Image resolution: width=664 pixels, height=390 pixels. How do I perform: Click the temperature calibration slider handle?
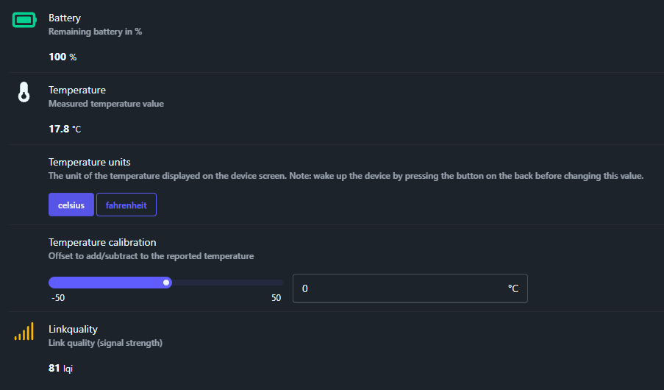(167, 282)
